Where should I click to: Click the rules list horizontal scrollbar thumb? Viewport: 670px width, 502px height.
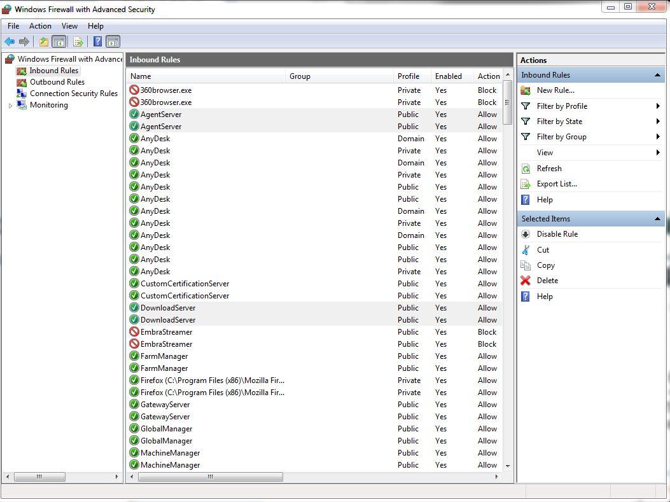(210, 477)
